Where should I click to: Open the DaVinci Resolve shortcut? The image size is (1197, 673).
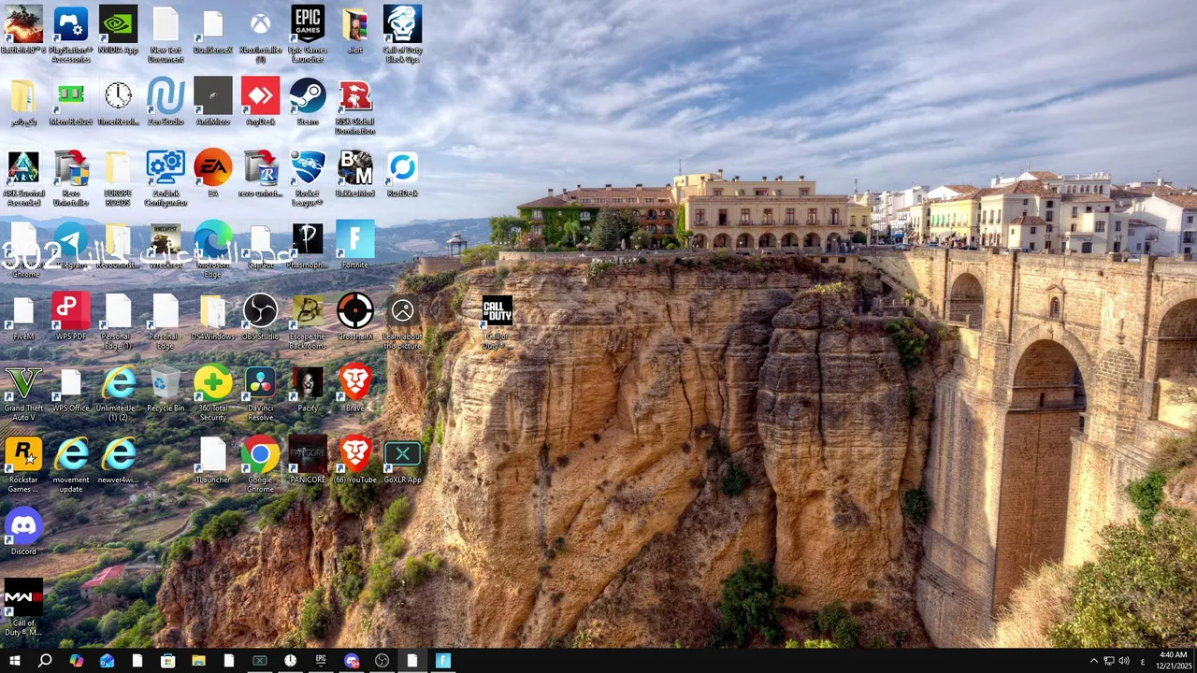coord(261,393)
